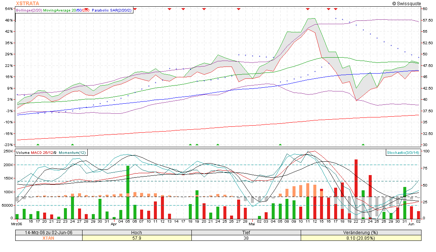Click the 200K volume axis label

(8, 165)
